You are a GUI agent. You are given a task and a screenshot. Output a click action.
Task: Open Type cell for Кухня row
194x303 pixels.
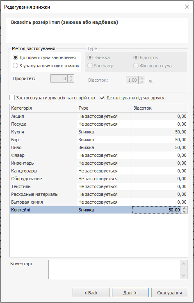point(105,132)
